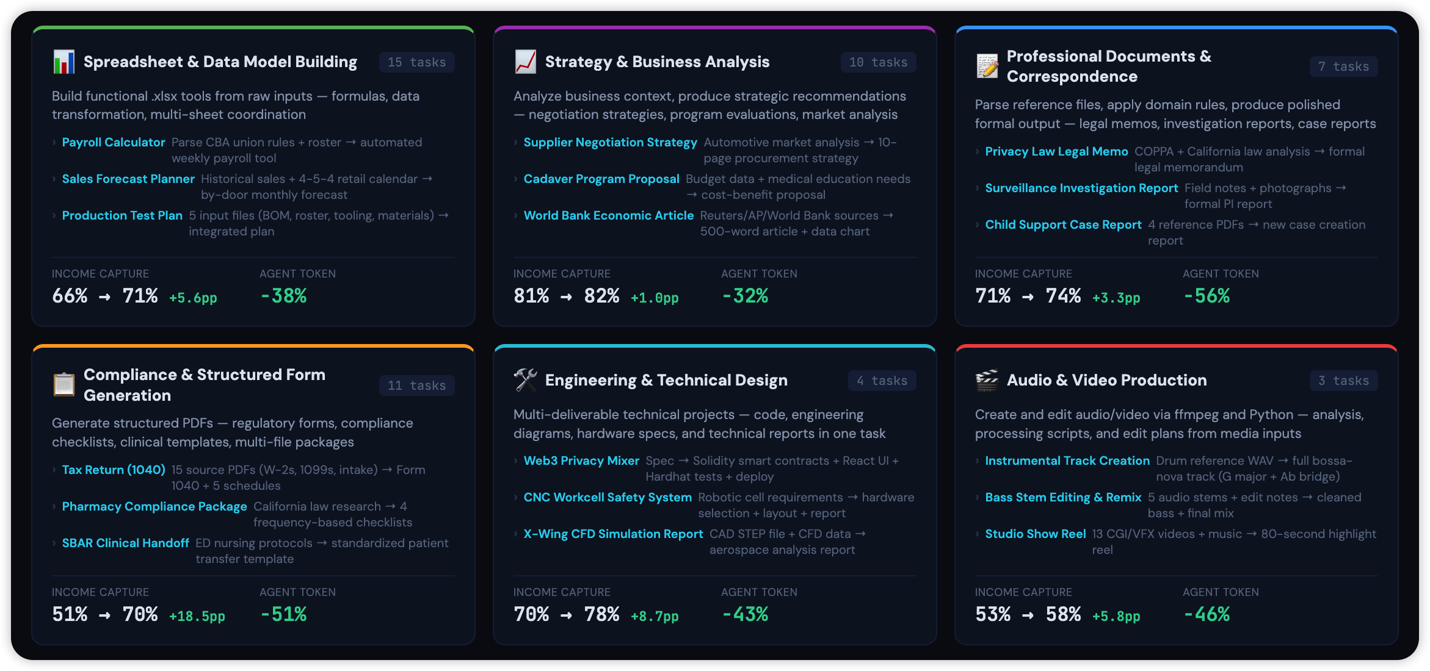This screenshot has height=671, width=1430.
Task: Click the 15 tasks badge
Action: 417,62
